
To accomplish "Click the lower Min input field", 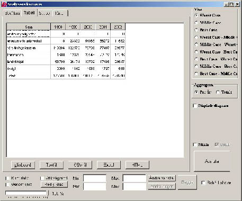I will pos(95,186).
